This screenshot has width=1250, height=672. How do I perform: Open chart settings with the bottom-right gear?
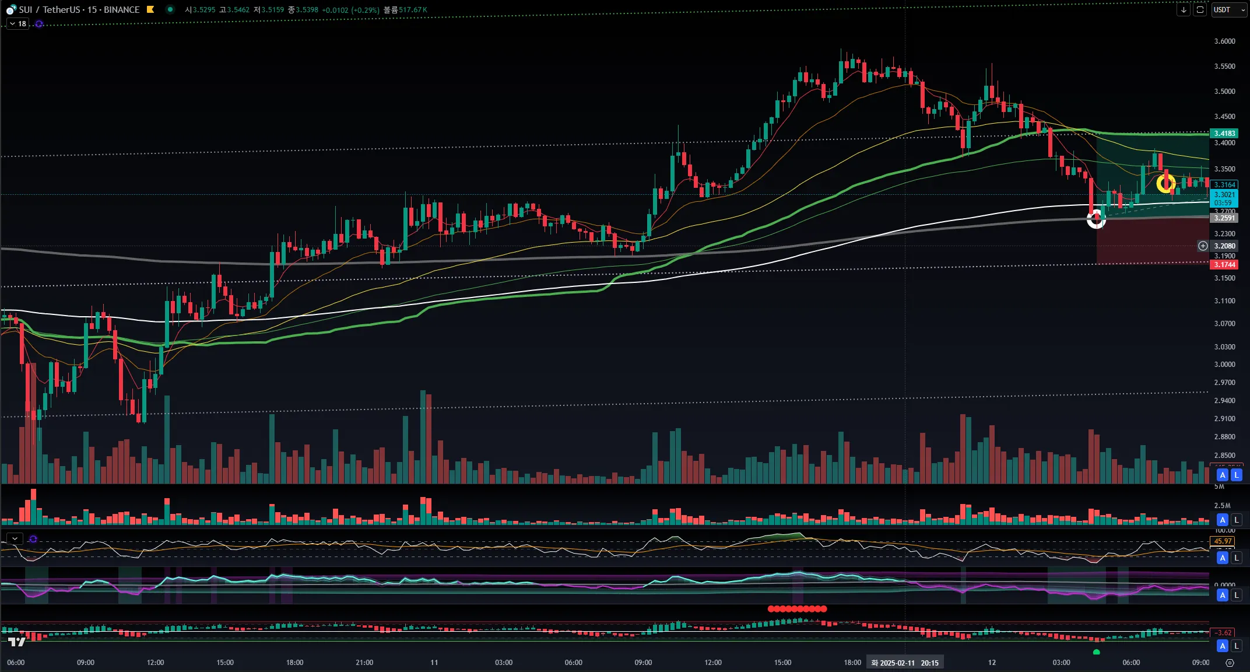[1230, 663]
